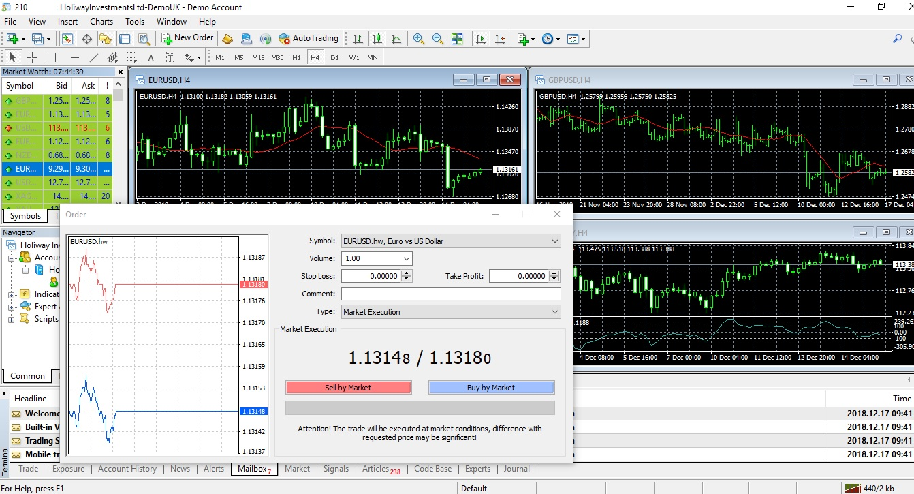Click into the Comment text field
The image size is (914, 494).
pyautogui.click(x=451, y=294)
